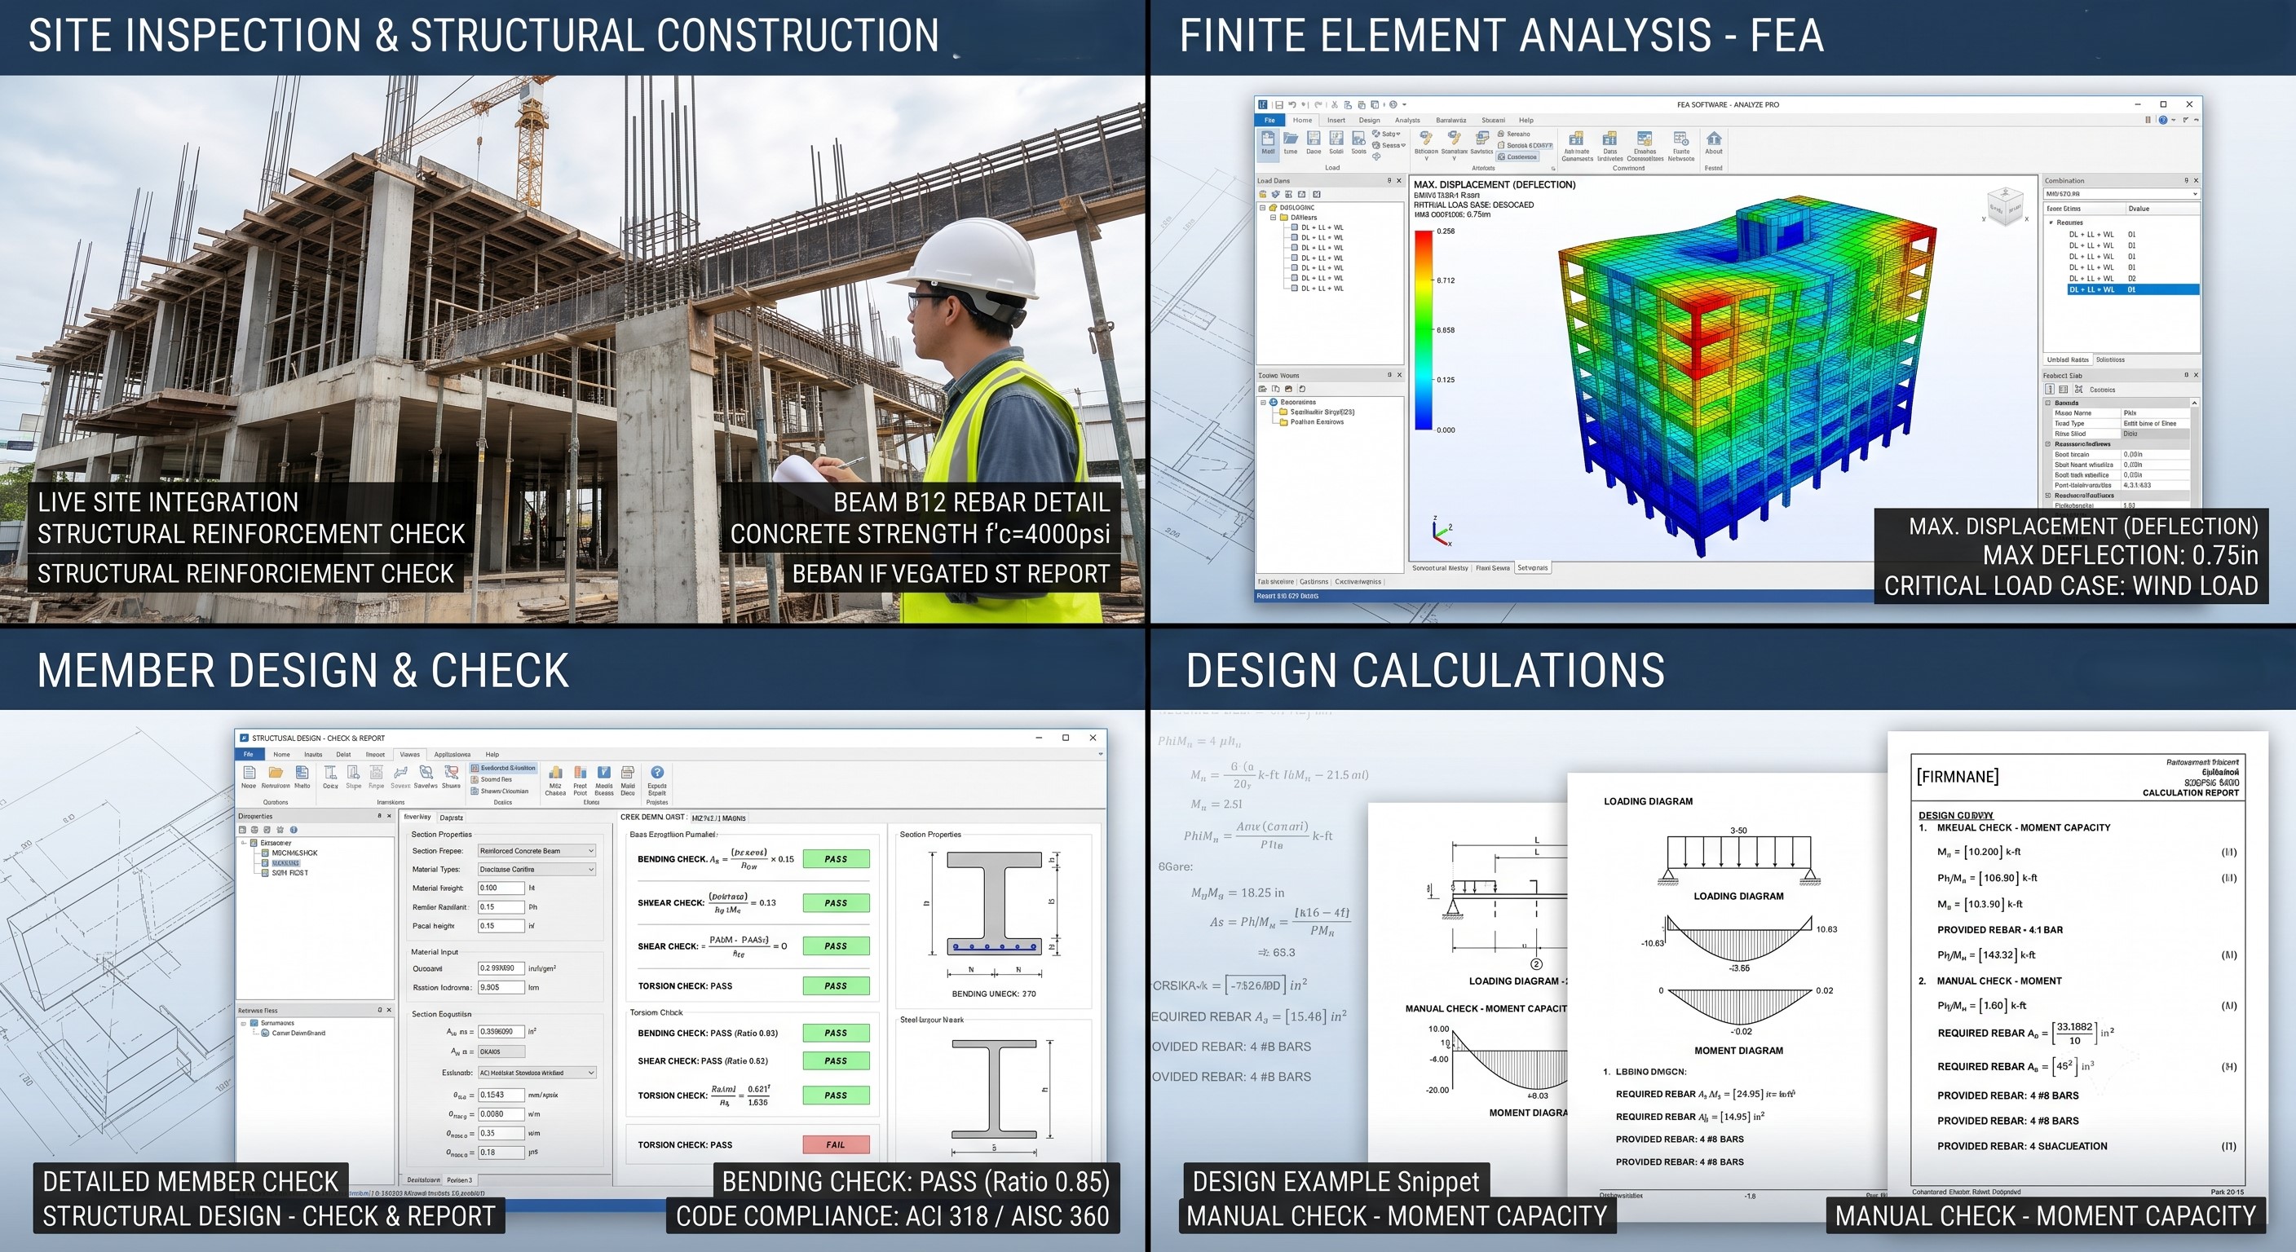Click Eveliorcbd S.lusition in Structural Design ribbon
The height and width of the screenshot is (1252, 2296).
504,767
